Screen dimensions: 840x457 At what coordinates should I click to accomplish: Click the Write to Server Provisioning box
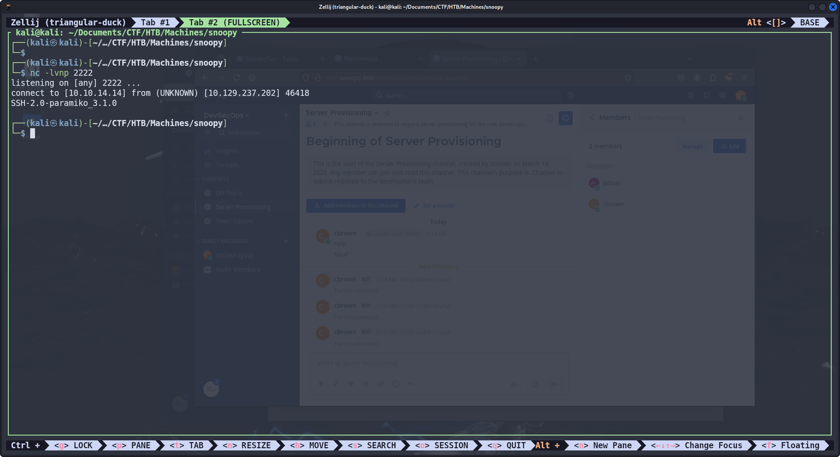click(439, 363)
